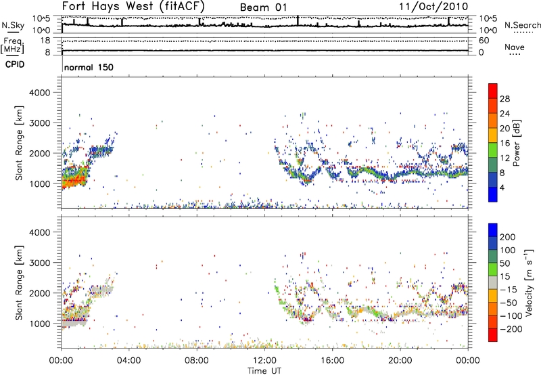Click the "16" label on Power colorbar
Image resolution: width=541 pixels, height=375 pixels.
pos(504,144)
